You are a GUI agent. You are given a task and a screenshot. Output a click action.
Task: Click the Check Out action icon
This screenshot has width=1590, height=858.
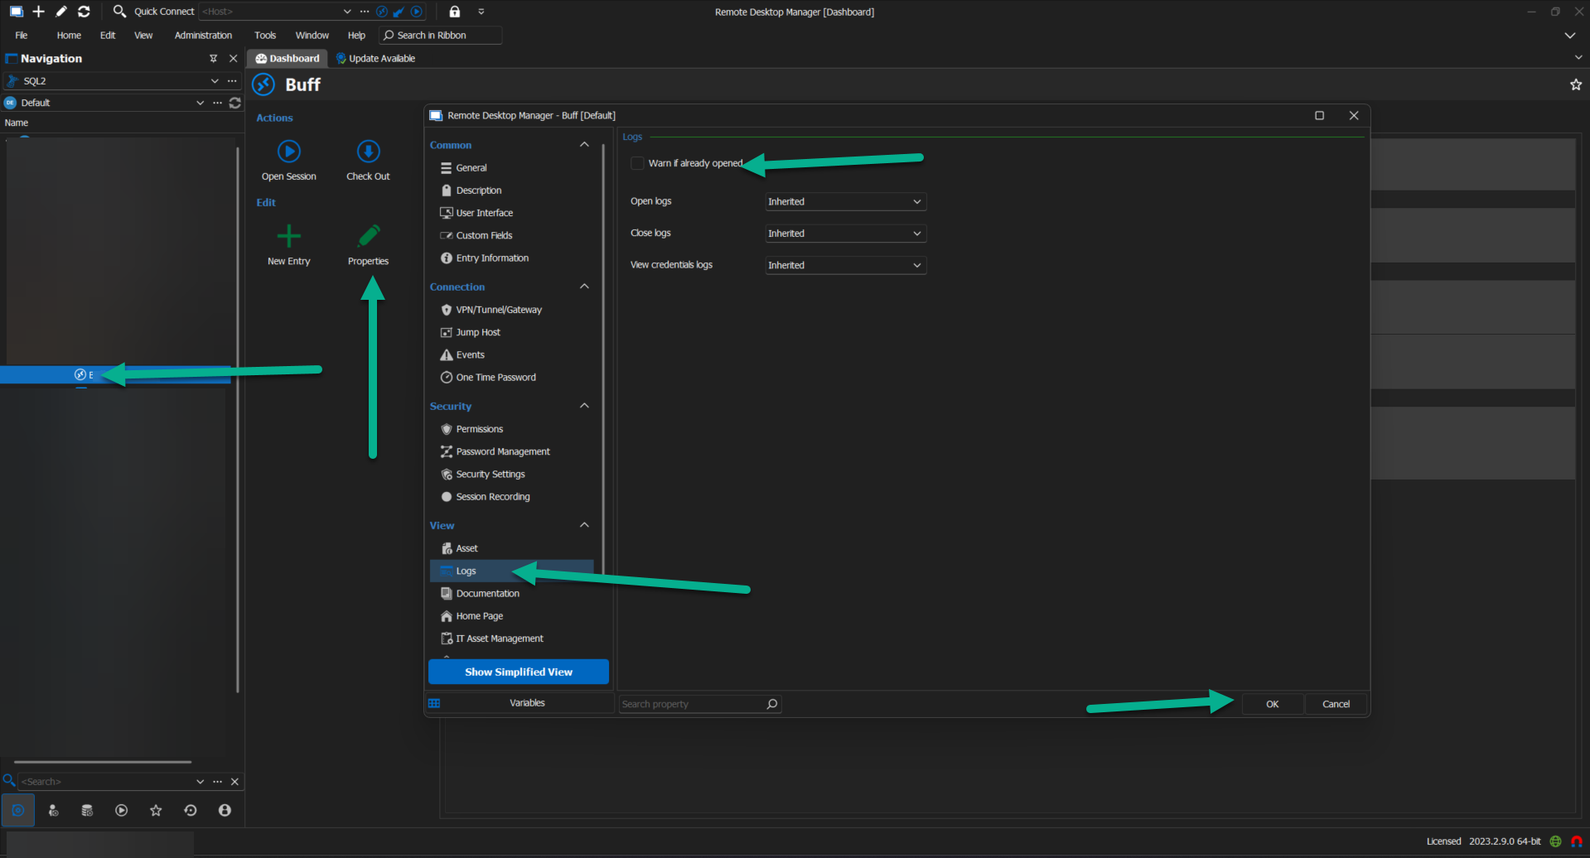point(368,152)
